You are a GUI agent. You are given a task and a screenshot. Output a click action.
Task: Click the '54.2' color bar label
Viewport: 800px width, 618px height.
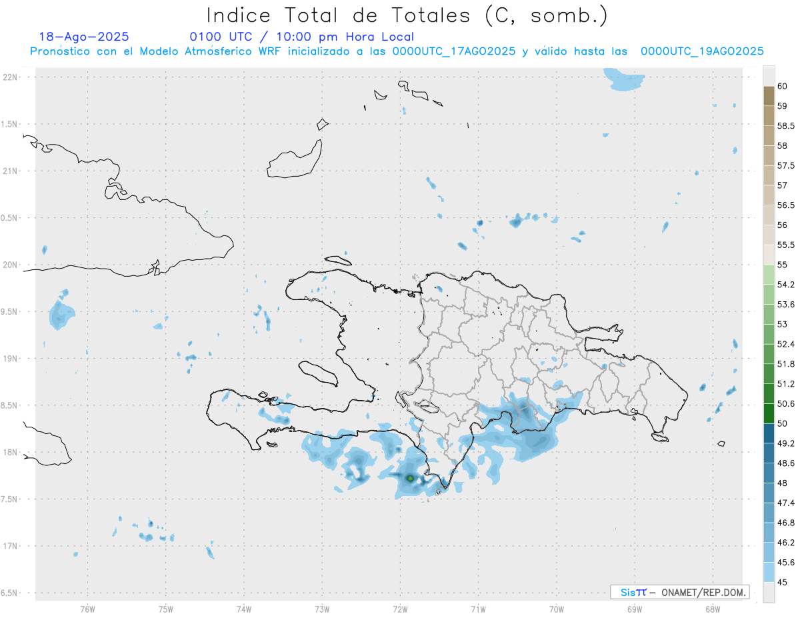(x=786, y=285)
